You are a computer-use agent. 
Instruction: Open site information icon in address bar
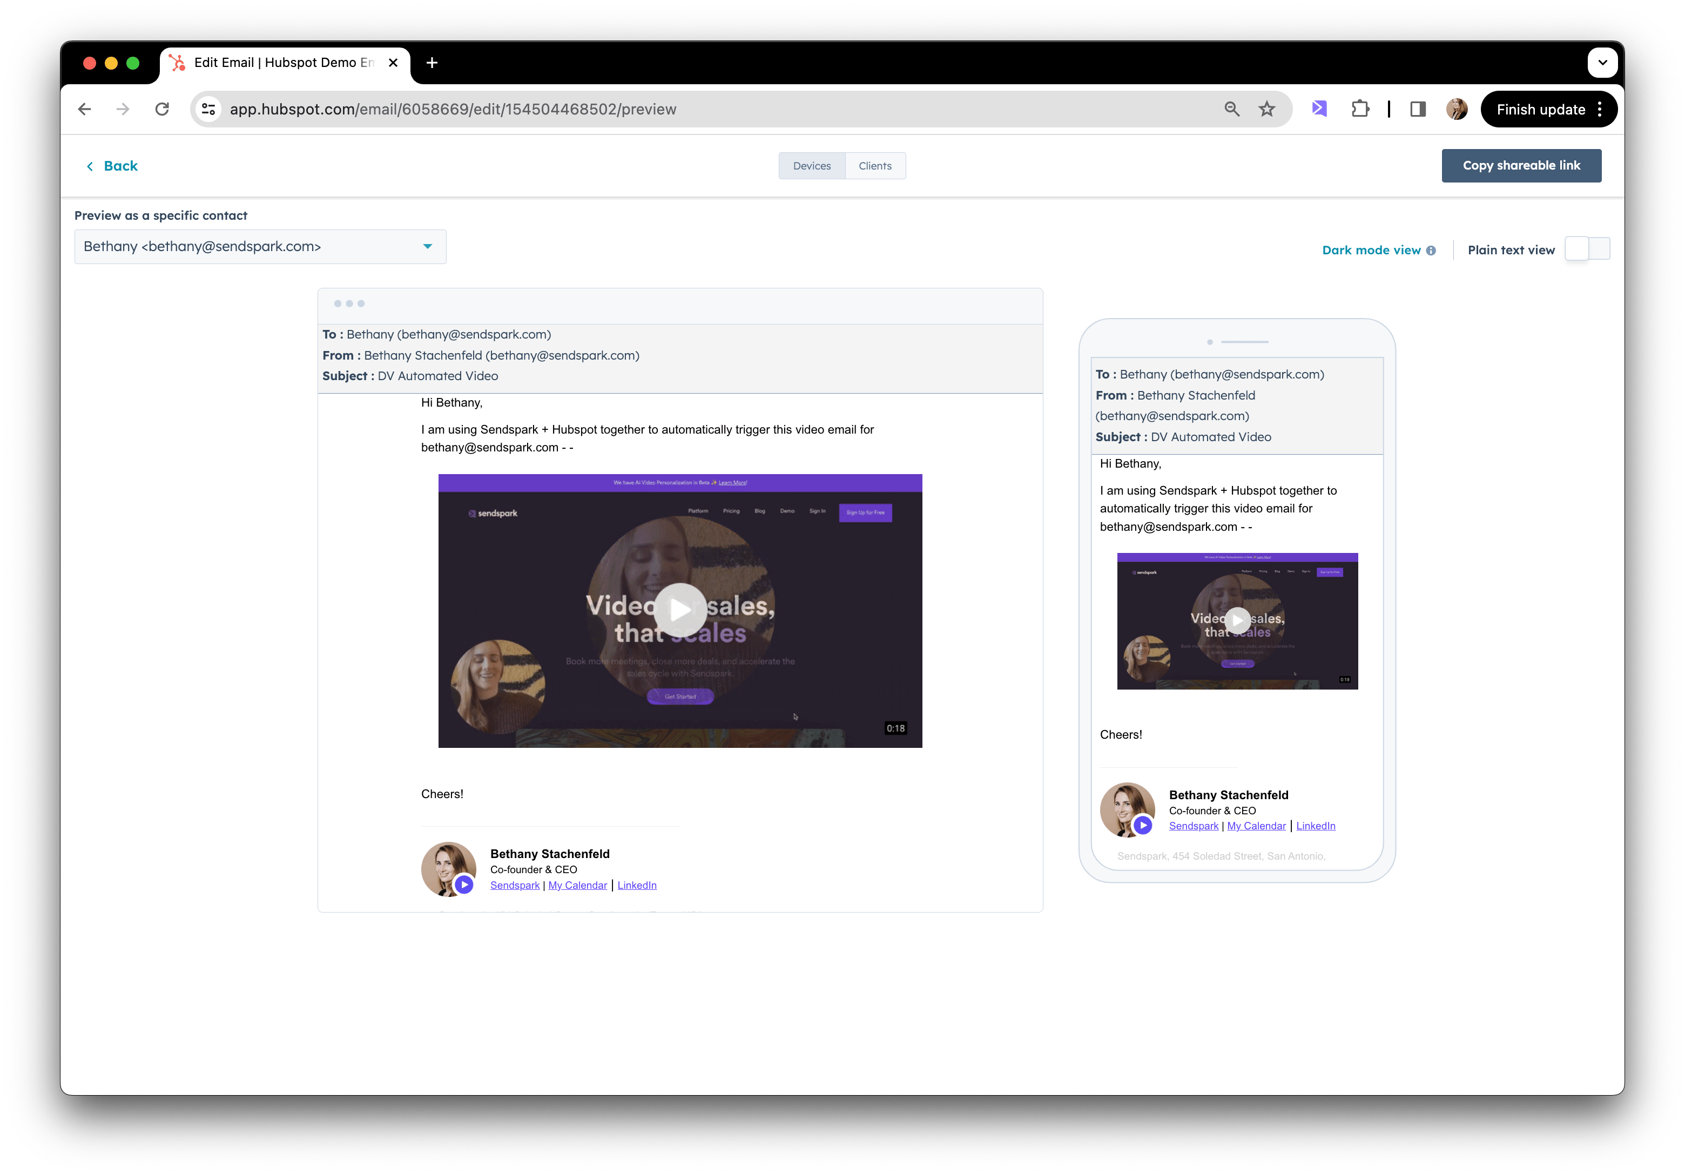point(208,110)
